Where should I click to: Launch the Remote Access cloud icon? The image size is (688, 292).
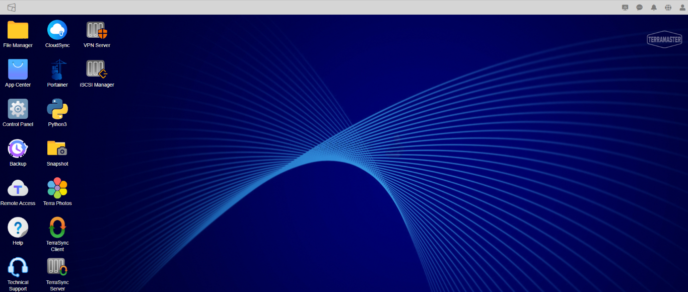click(x=18, y=188)
